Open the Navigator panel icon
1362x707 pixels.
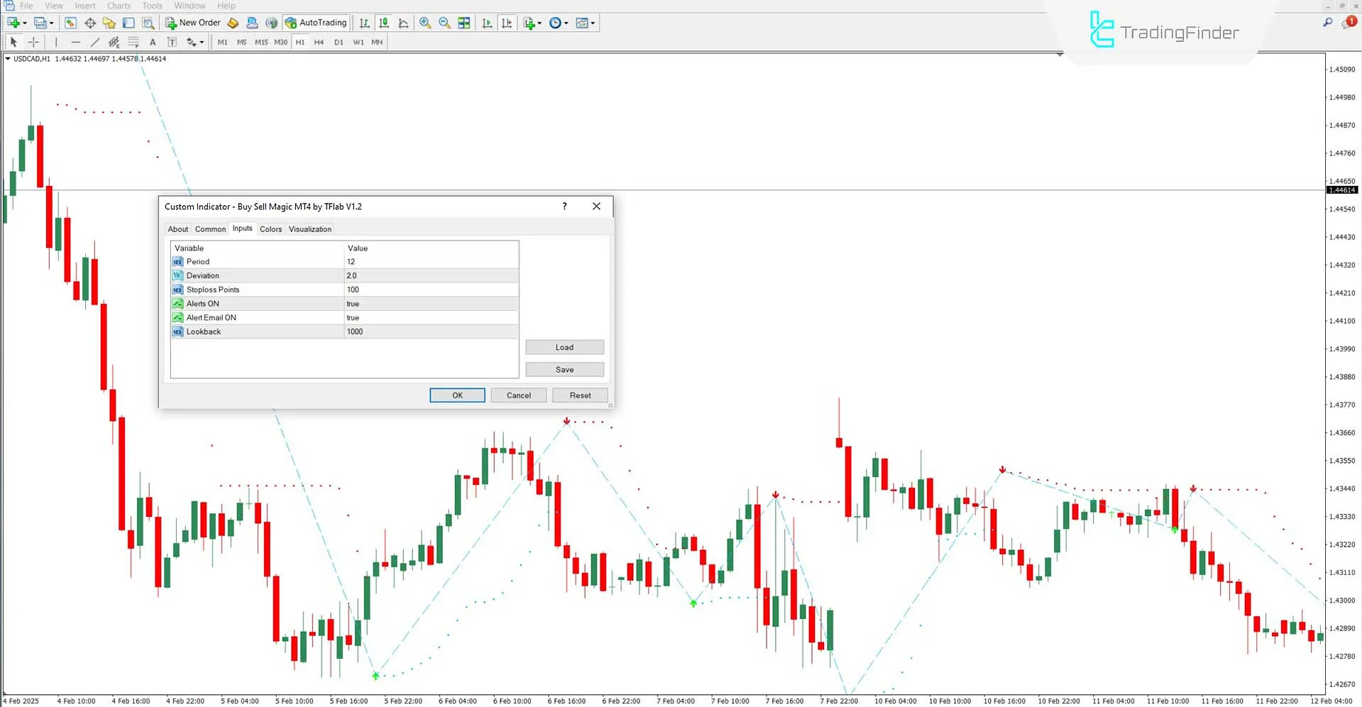tap(109, 23)
